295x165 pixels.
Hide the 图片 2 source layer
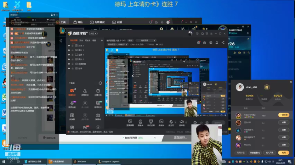69,59
